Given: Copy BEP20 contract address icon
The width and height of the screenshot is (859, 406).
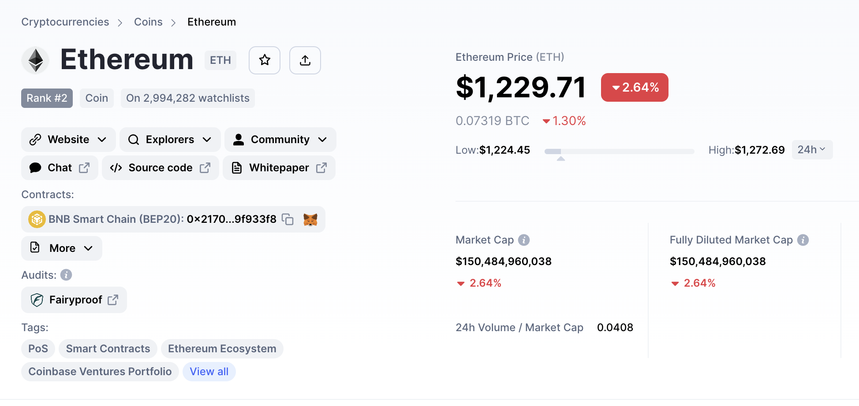Looking at the screenshot, I should [x=288, y=219].
